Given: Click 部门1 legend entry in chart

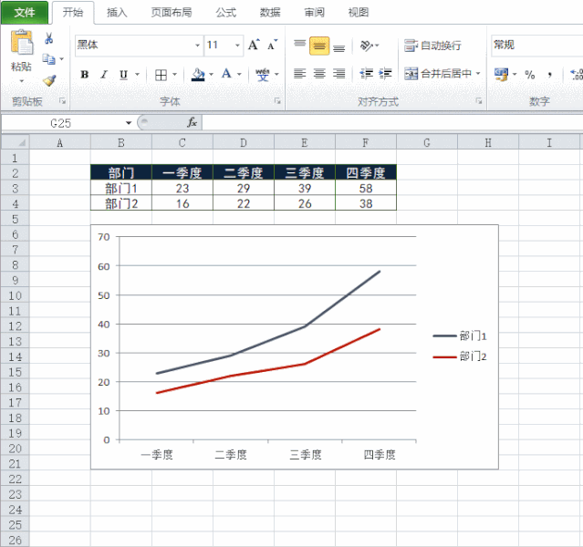Looking at the screenshot, I should click(460, 335).
